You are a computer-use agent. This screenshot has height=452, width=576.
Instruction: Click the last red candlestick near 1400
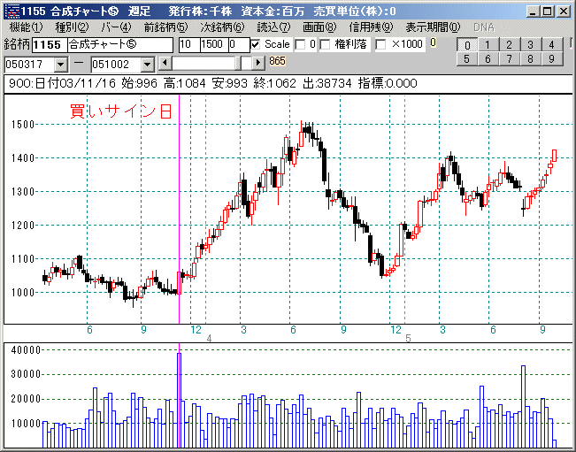pos(555,156)
